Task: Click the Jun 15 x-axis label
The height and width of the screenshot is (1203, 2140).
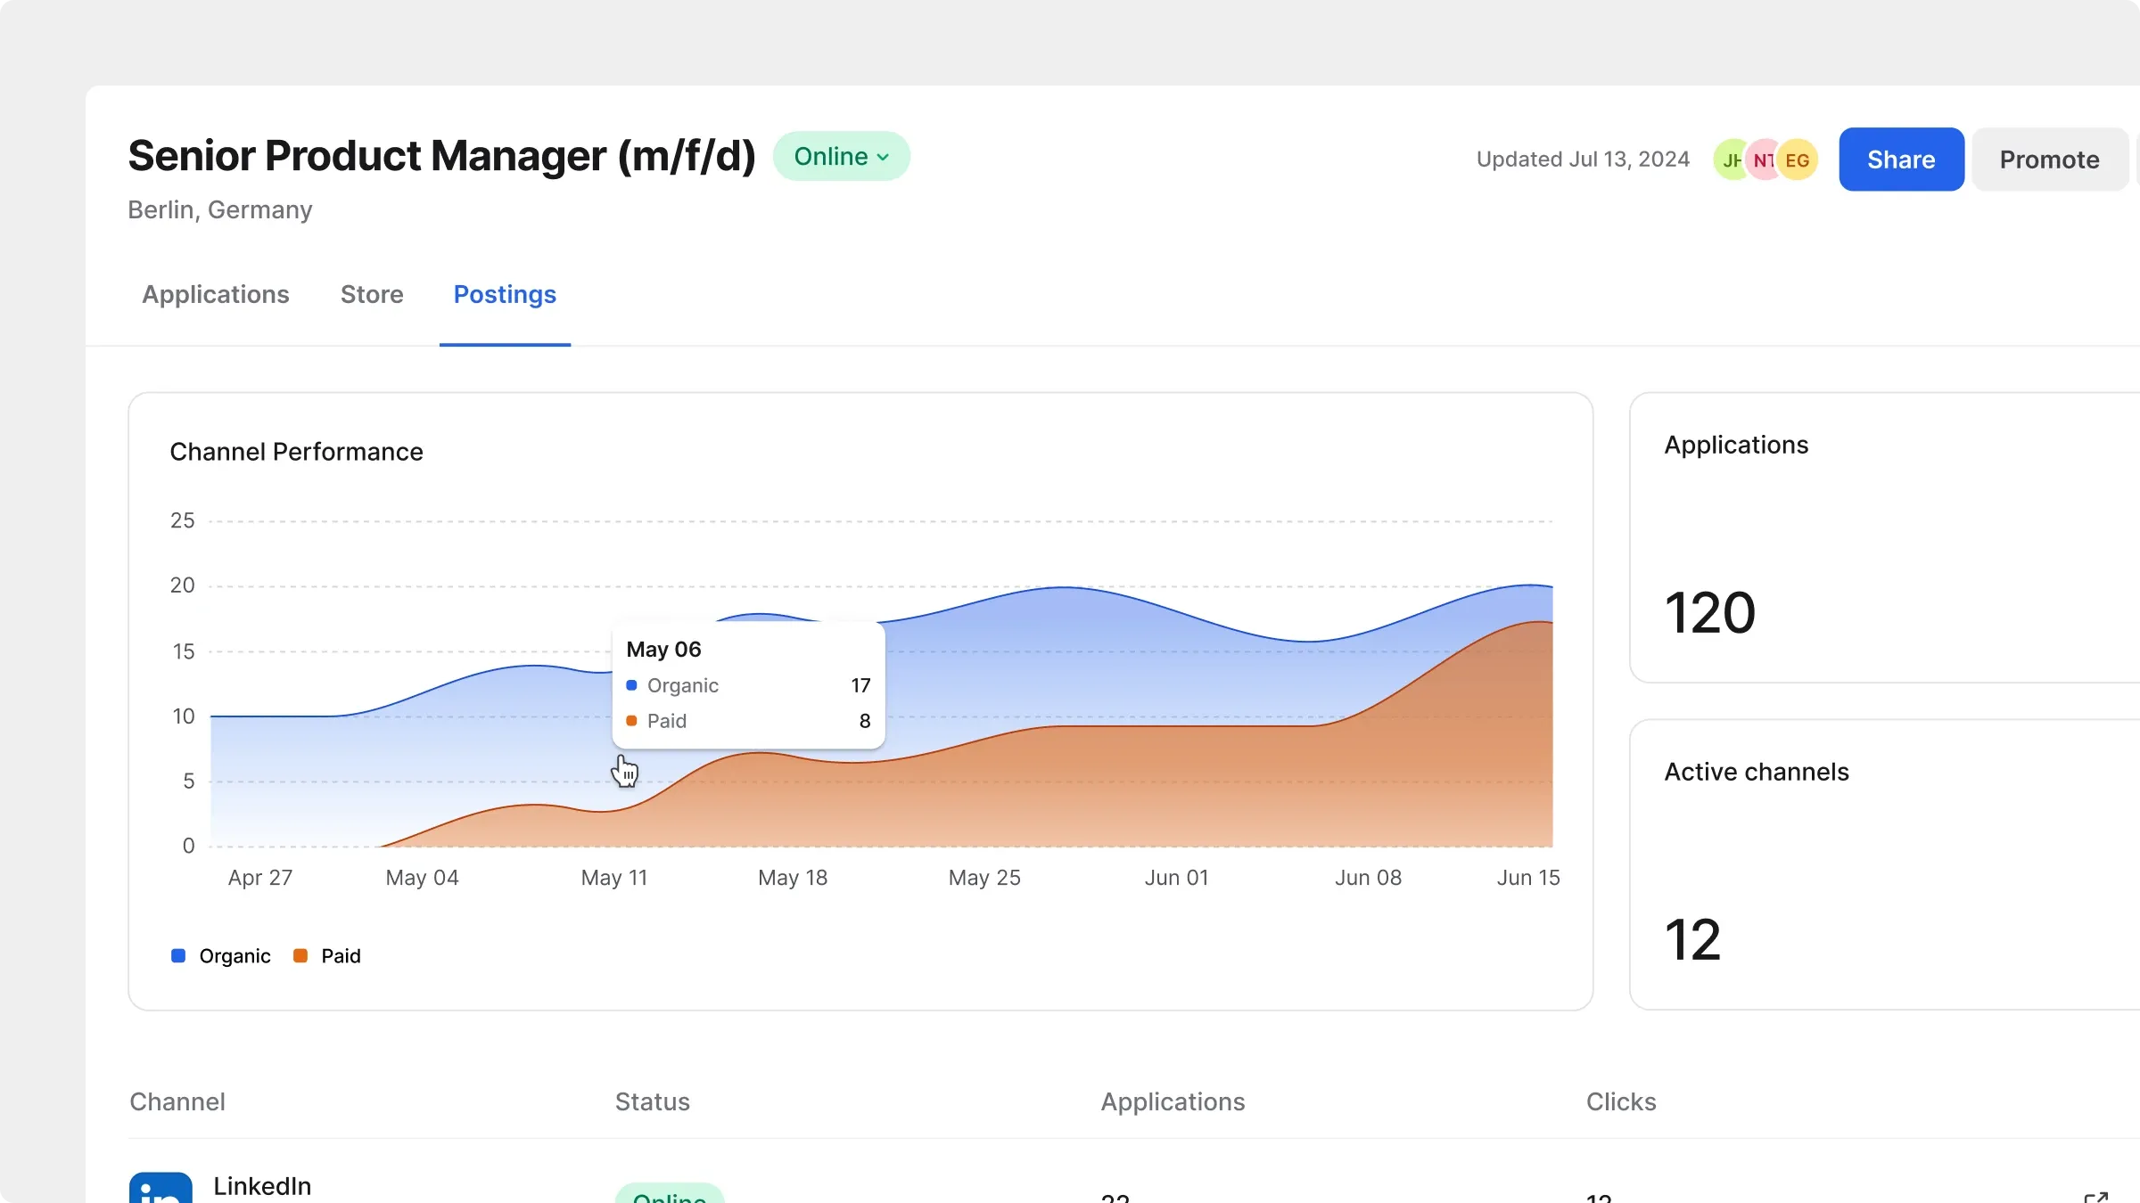Action: 1528,878
